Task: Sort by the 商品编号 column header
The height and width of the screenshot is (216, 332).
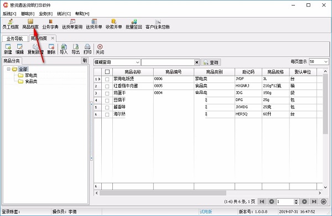Action: [173, 72]
